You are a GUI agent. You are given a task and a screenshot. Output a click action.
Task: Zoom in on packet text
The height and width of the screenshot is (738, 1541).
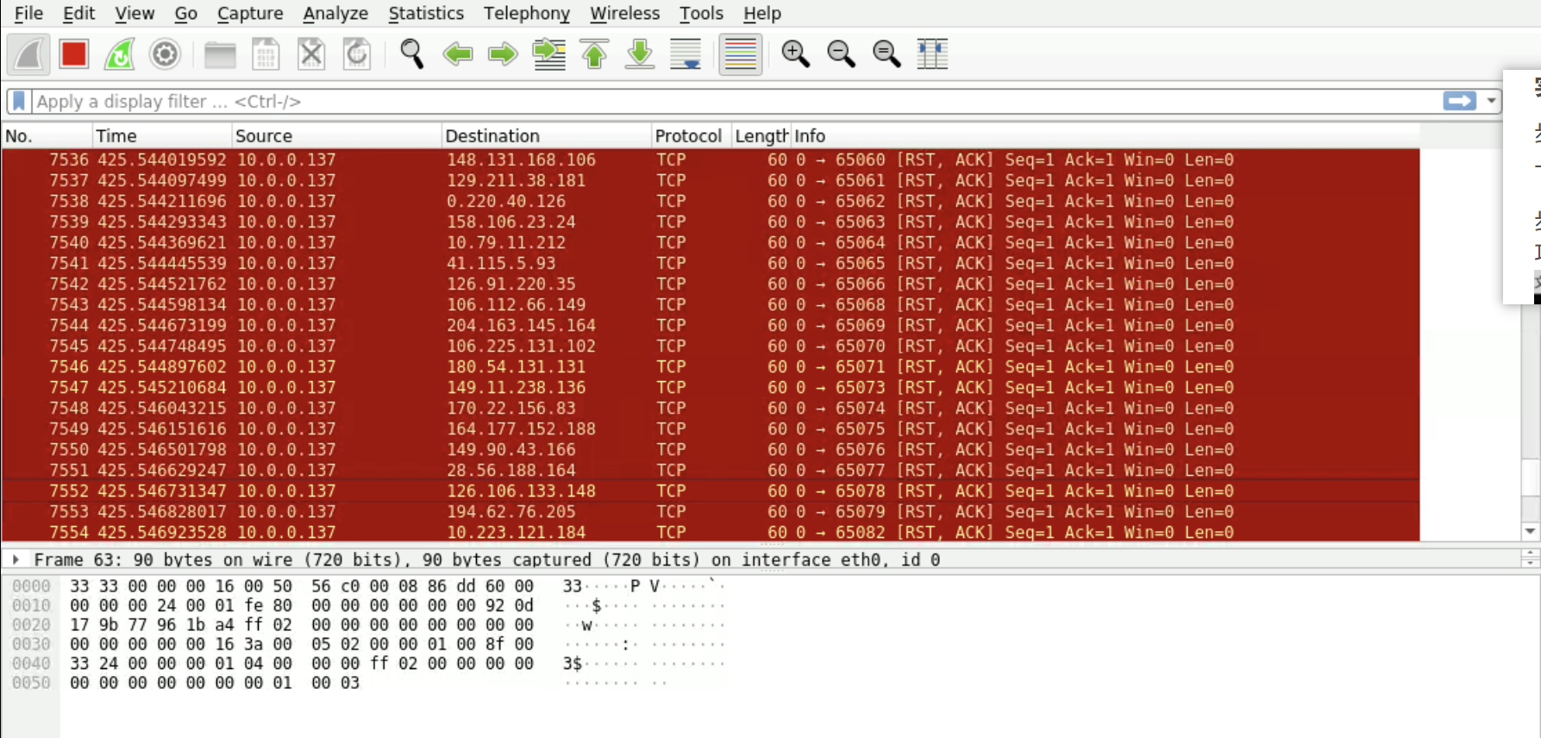pyautogui.click(x=796, y=54)
